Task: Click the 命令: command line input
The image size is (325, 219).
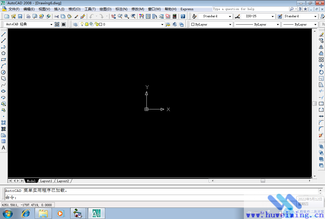Action: coord(162,198)
